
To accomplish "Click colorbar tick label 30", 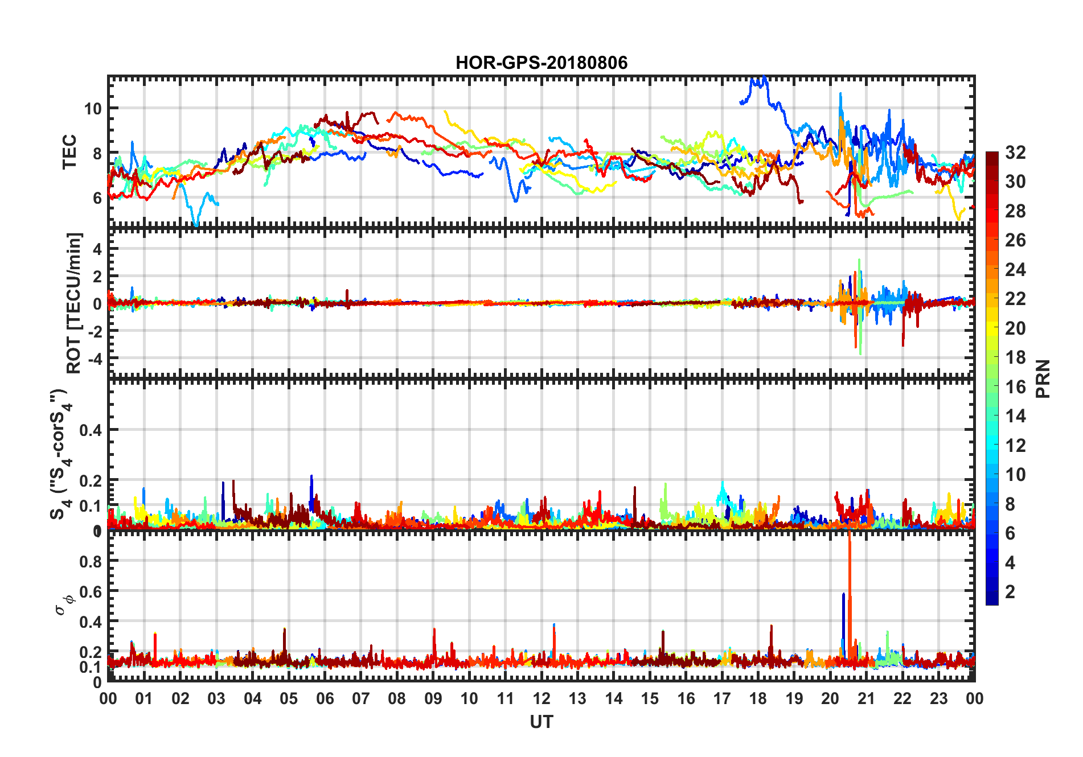I will [1015, 182].
